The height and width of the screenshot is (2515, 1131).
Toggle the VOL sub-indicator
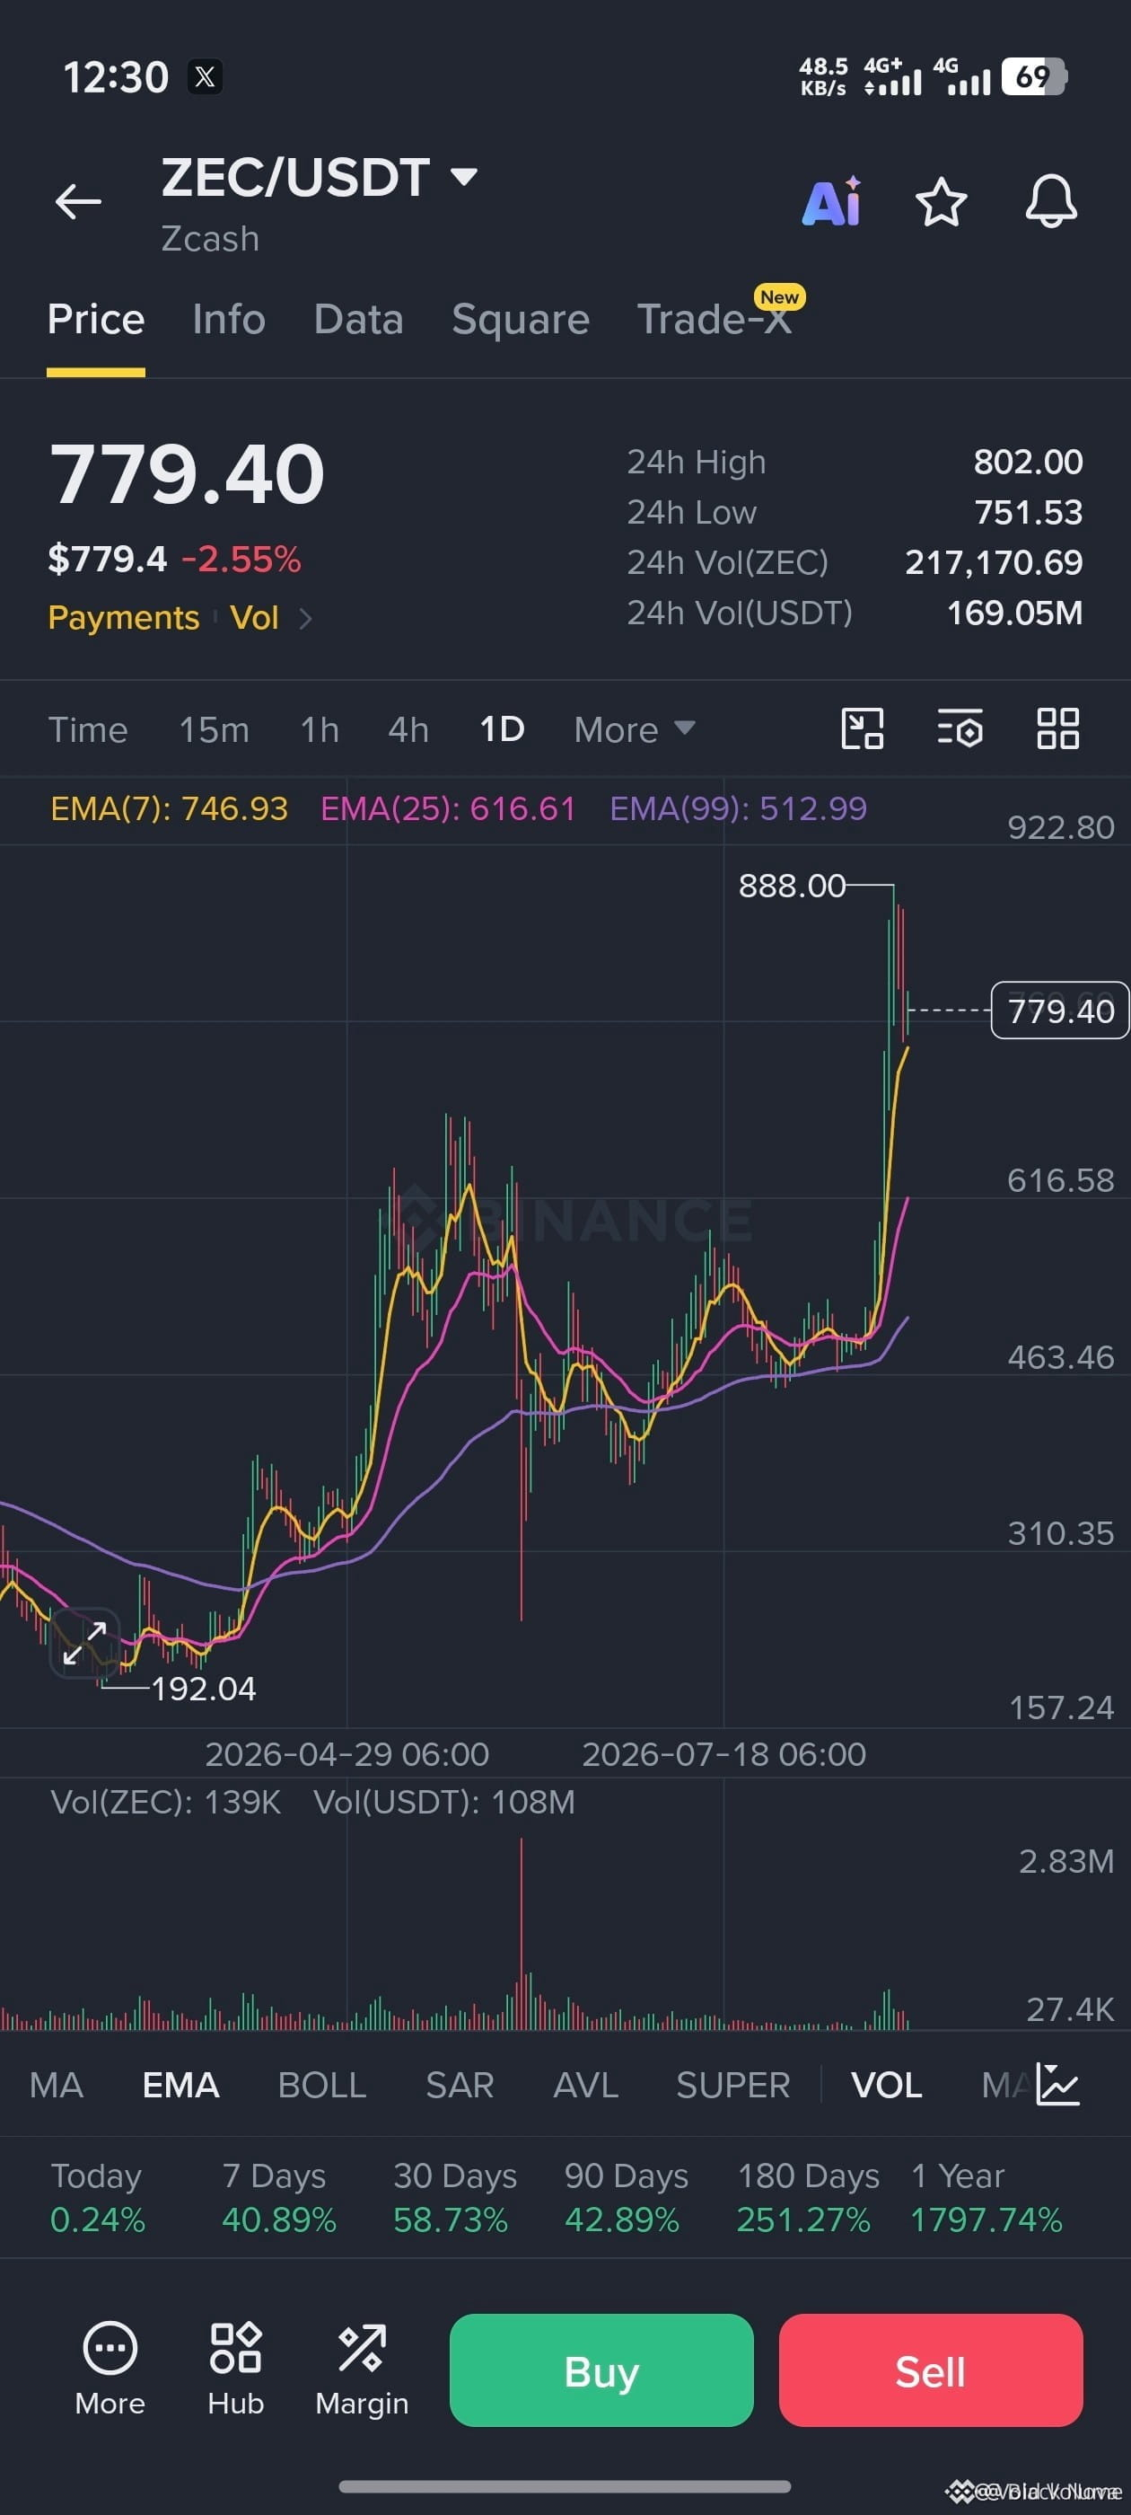point(886,2085)
